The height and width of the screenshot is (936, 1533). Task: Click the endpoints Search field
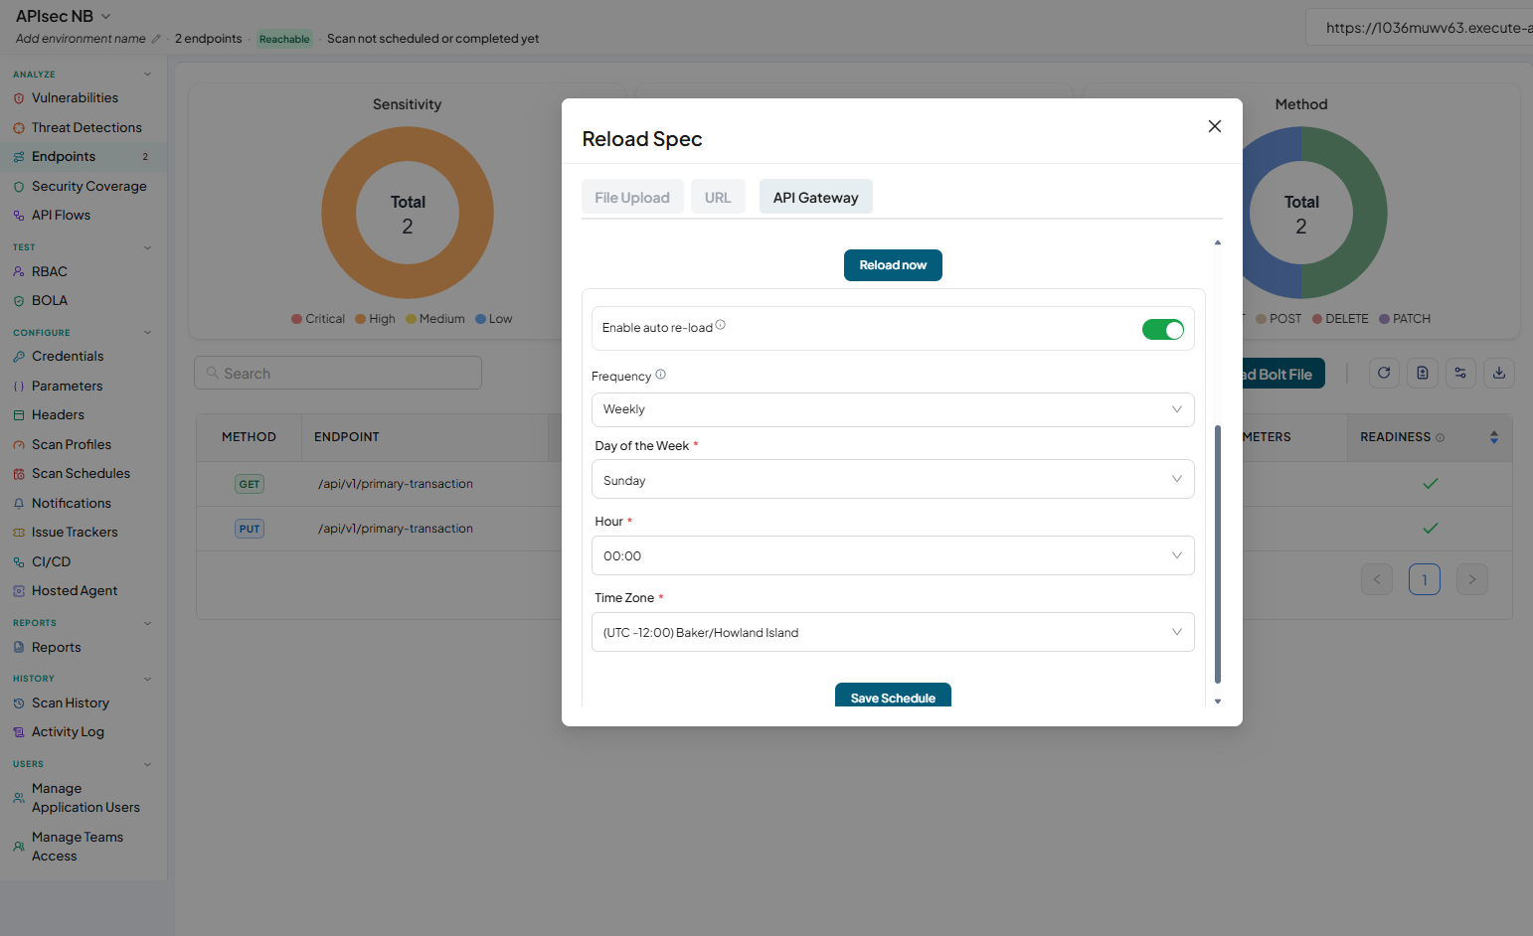(x=338, y=373)
